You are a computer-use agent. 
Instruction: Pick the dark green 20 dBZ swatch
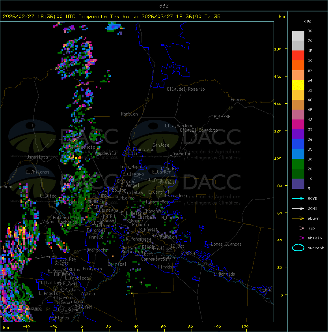click(x=298, y=173)
